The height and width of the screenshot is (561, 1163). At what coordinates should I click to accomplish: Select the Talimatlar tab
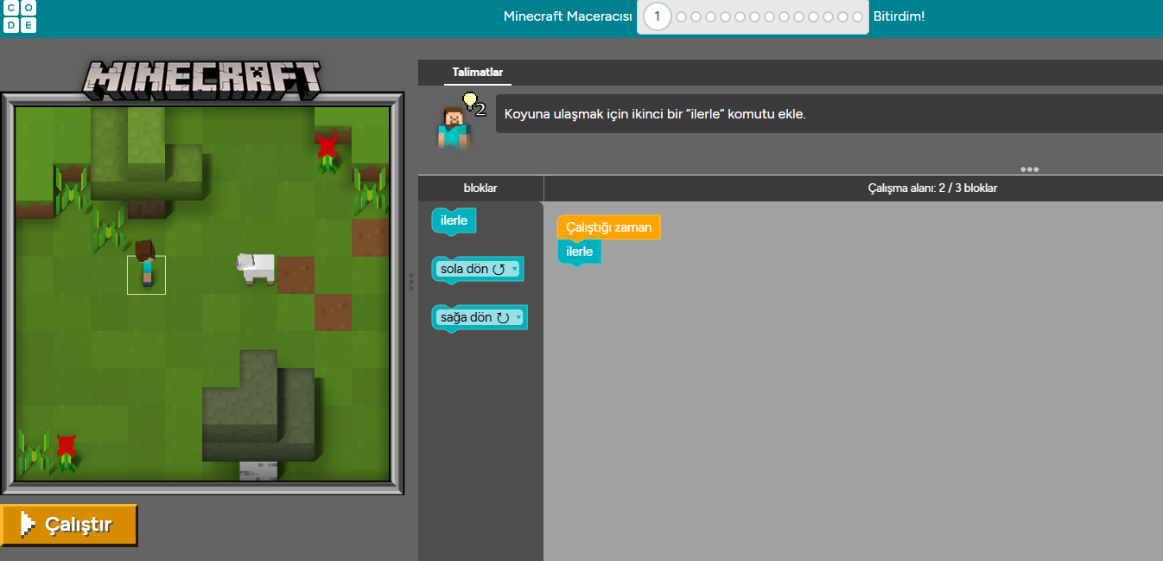coord(477,73)
